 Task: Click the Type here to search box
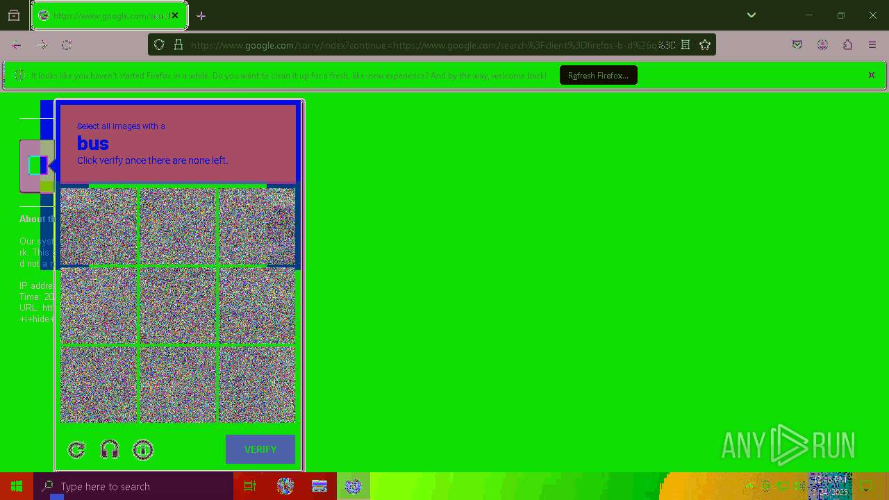(133, 486)
